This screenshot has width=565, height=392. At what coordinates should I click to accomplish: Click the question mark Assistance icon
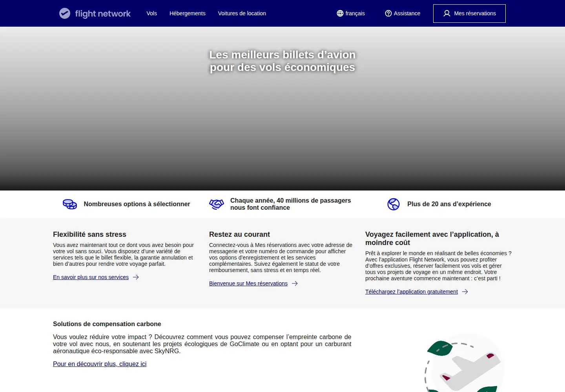(x=388, y=13)
